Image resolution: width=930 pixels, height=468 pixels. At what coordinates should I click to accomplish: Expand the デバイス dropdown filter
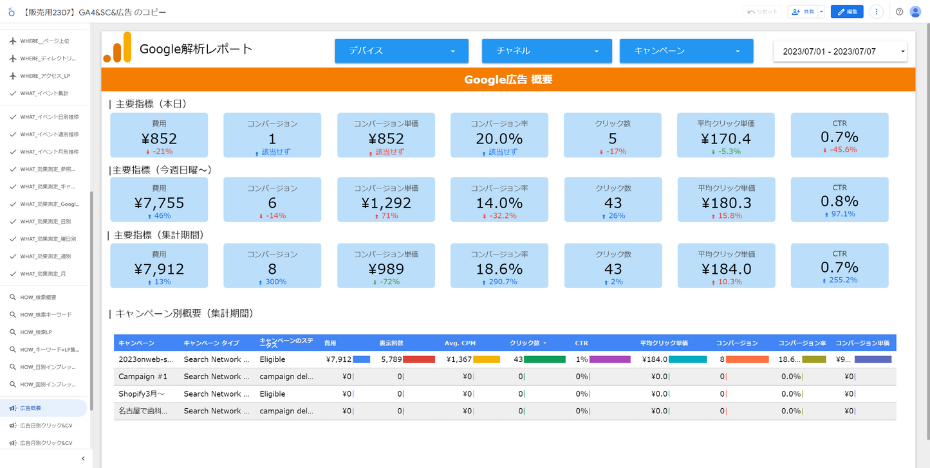point(400,51)
